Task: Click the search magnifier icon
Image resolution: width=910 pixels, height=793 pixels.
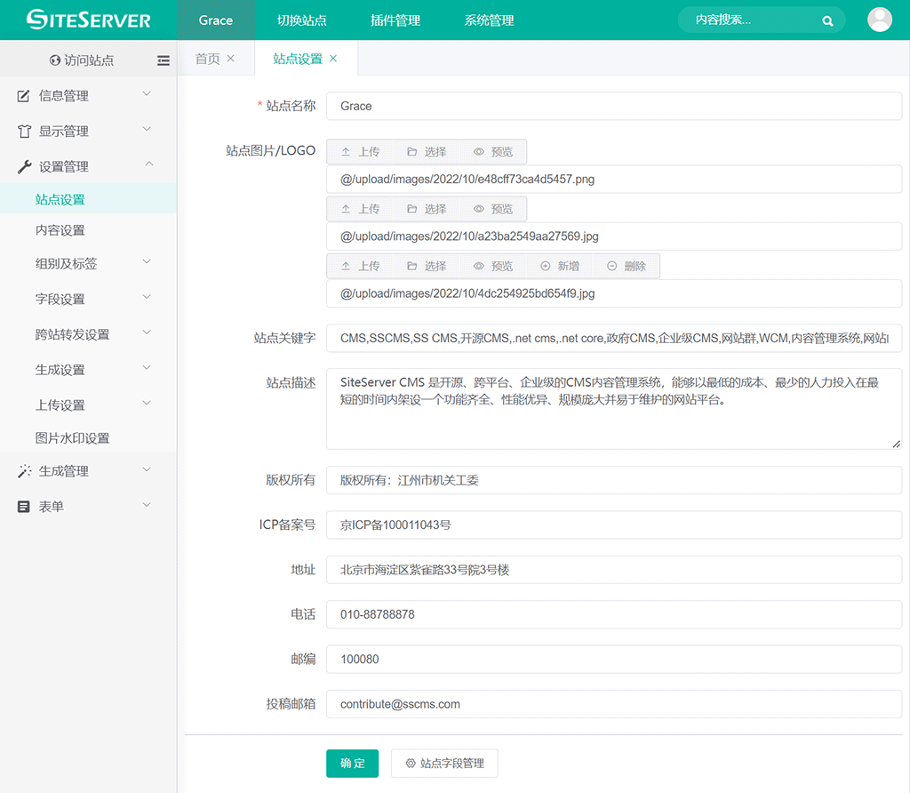Action: click(827, 20)
